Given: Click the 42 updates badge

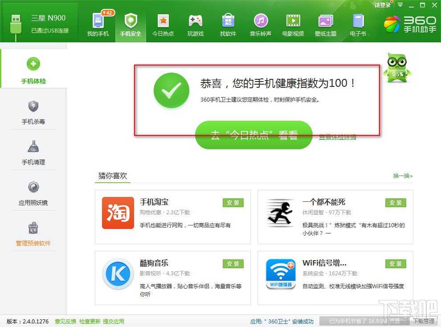Looking at the screenshot, I should pyautogui.click(x=107, y=13).
